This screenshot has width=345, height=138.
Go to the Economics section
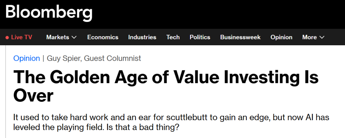pyautogui.click(x=103, y=37)
